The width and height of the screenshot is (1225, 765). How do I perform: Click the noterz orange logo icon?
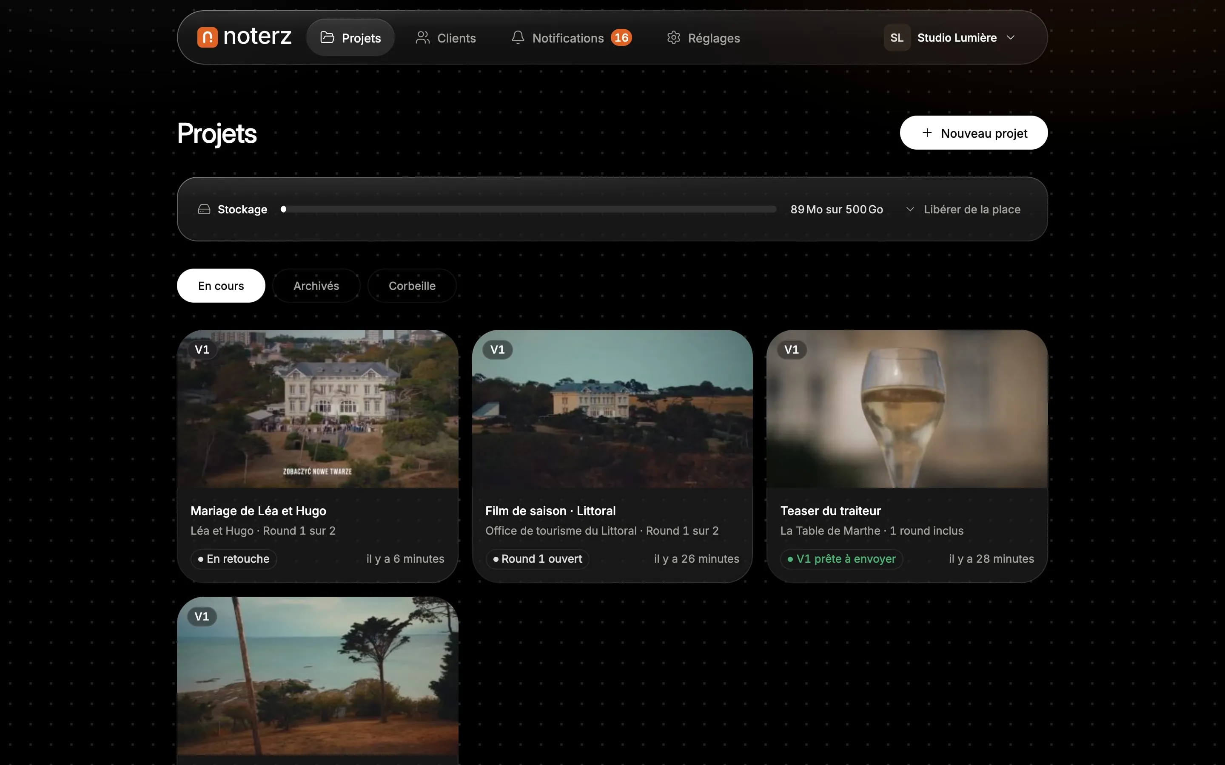207,37
